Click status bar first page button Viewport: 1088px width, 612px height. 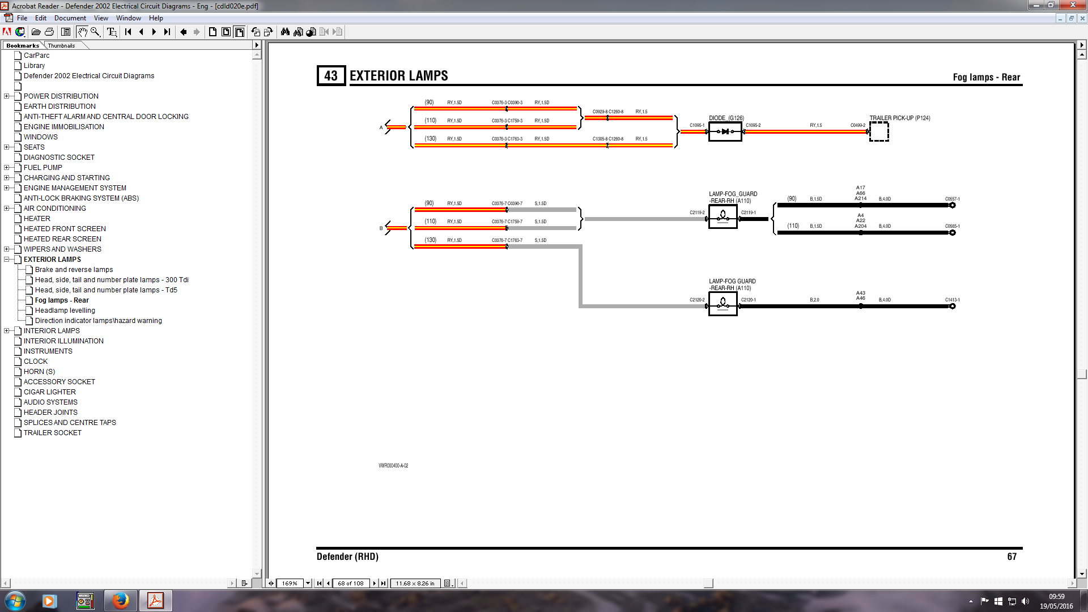(x=320, y=583)
